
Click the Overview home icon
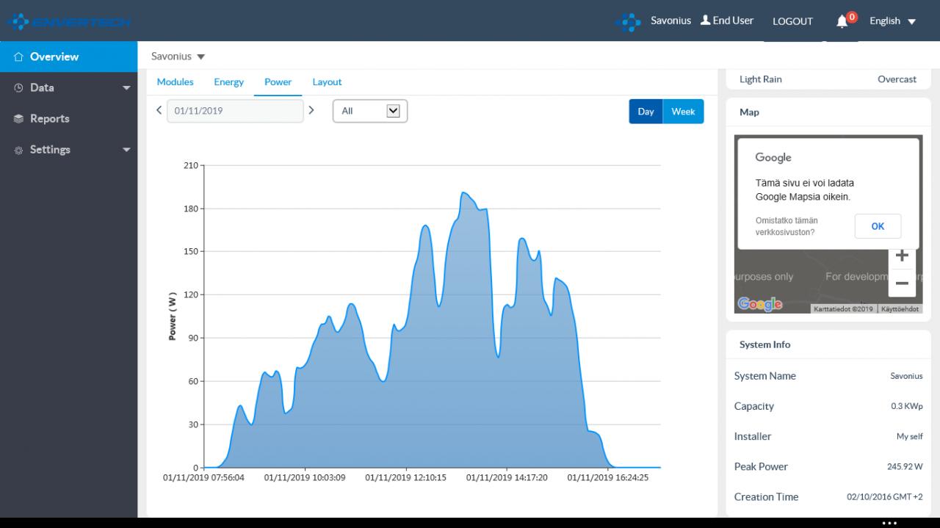[x=18, y=57]
